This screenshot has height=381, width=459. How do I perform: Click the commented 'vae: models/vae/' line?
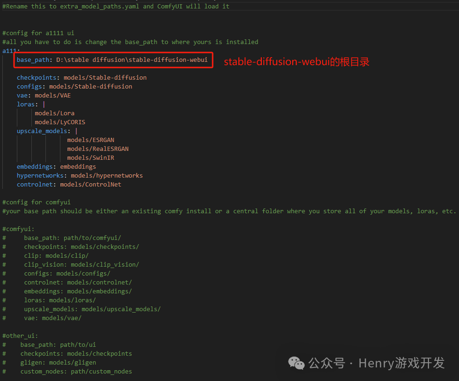tap(52, 318)
